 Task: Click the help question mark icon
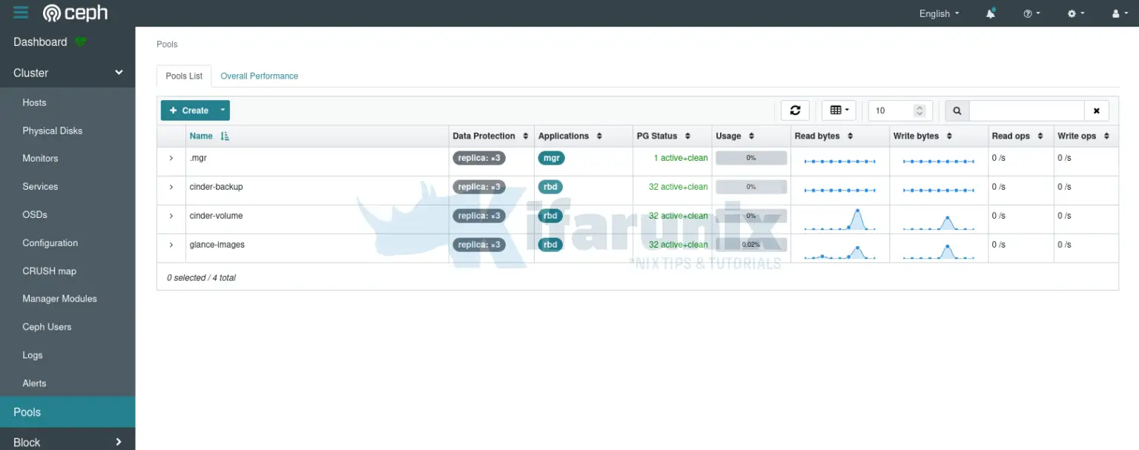point(1027,13)
